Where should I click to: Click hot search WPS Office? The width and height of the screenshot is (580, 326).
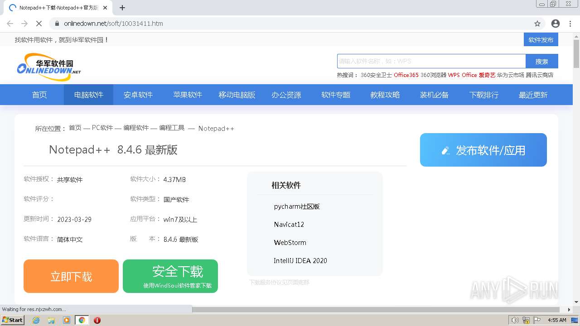pos(463,75)
